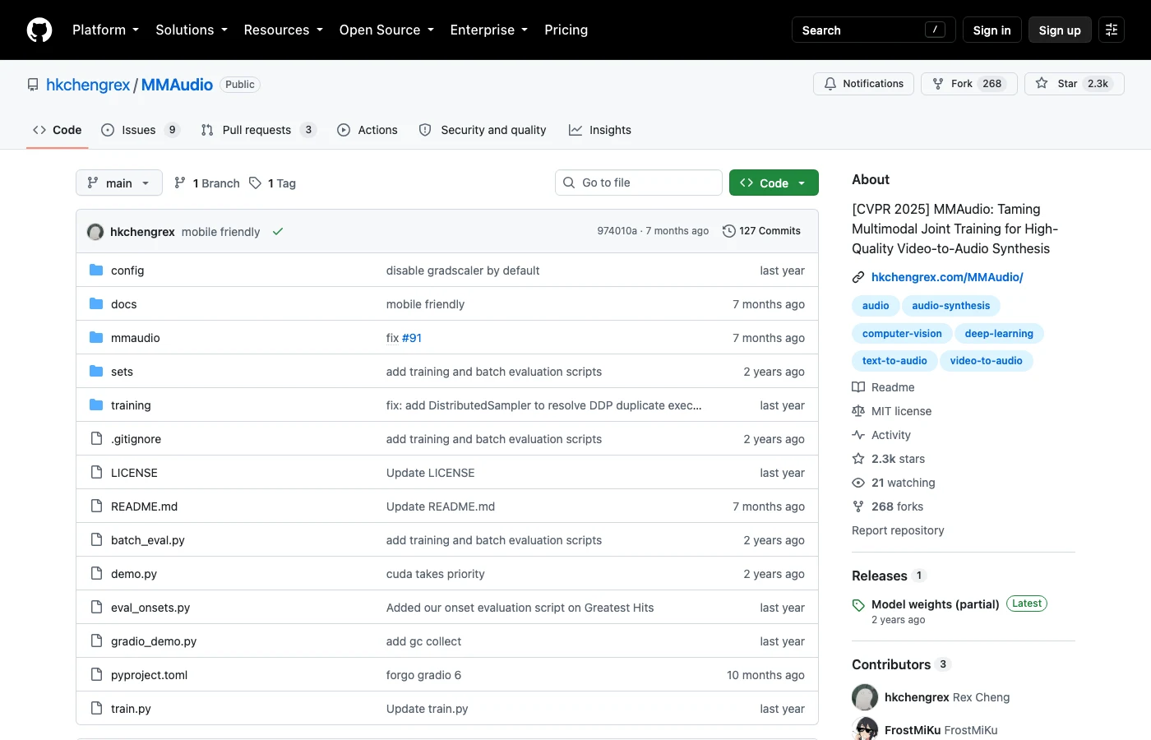Open the header settings sliders icon
Screen dimensions: 1151x740
[1112, 30]
